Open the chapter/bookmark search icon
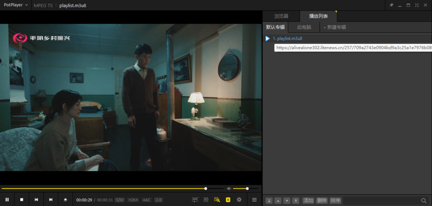 [x=217, y=200]
